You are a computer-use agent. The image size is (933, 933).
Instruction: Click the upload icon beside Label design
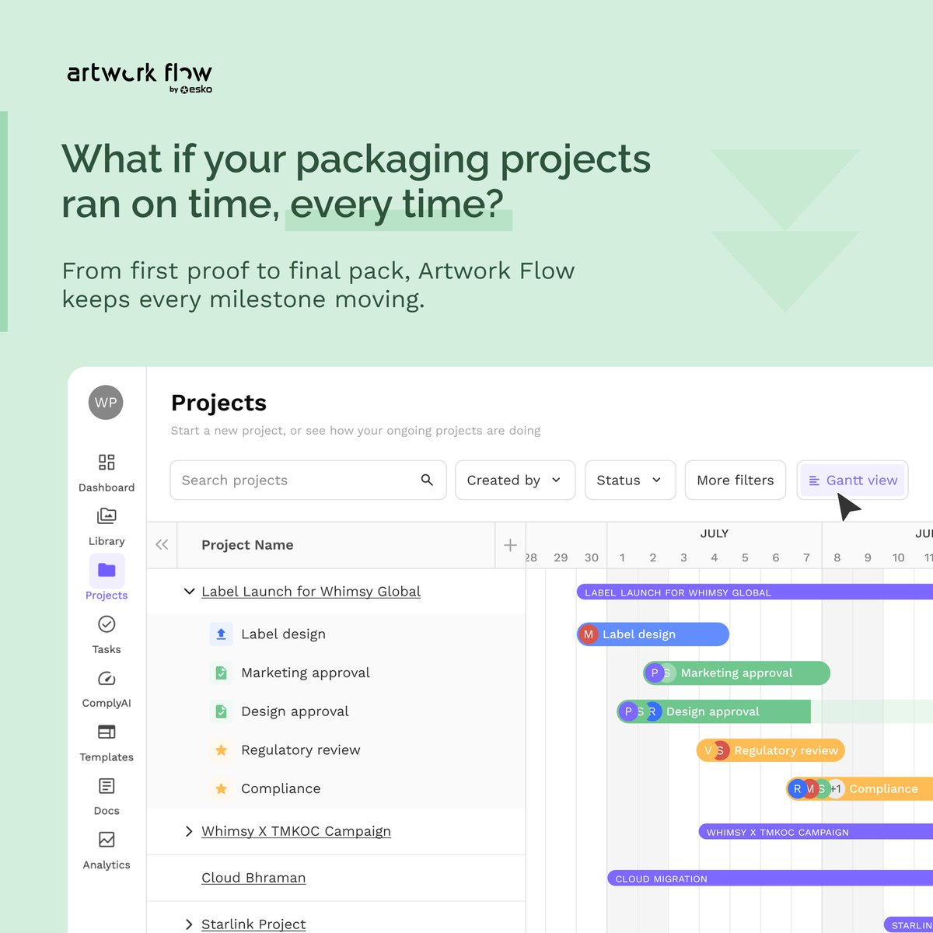click(x=221, y=634)
